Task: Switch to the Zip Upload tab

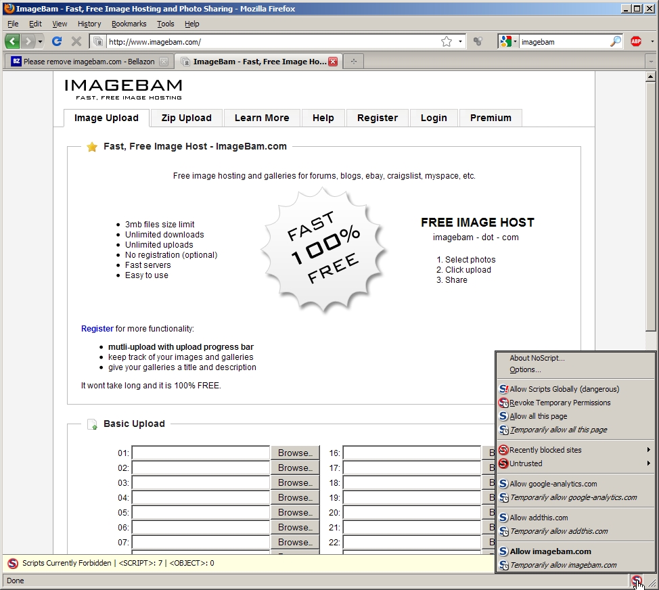Action: (x=186, y=118)
